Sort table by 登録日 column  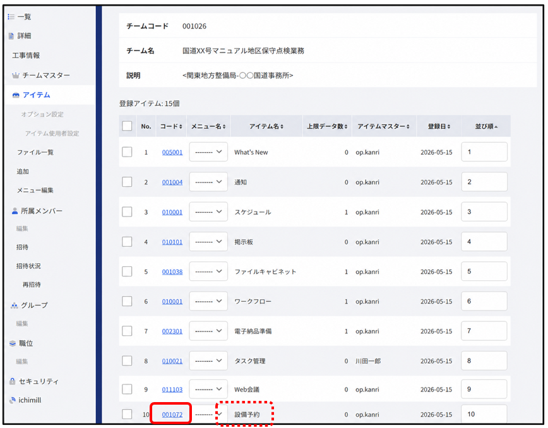pyautogui.click(x=439, y=126)
